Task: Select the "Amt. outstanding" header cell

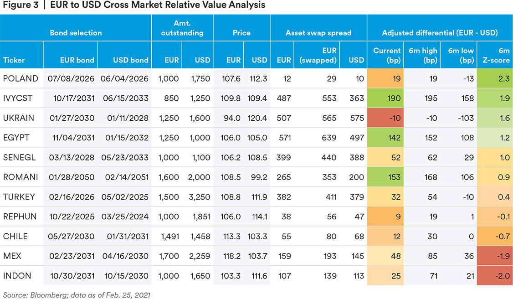Action: [x=182, y=28]
